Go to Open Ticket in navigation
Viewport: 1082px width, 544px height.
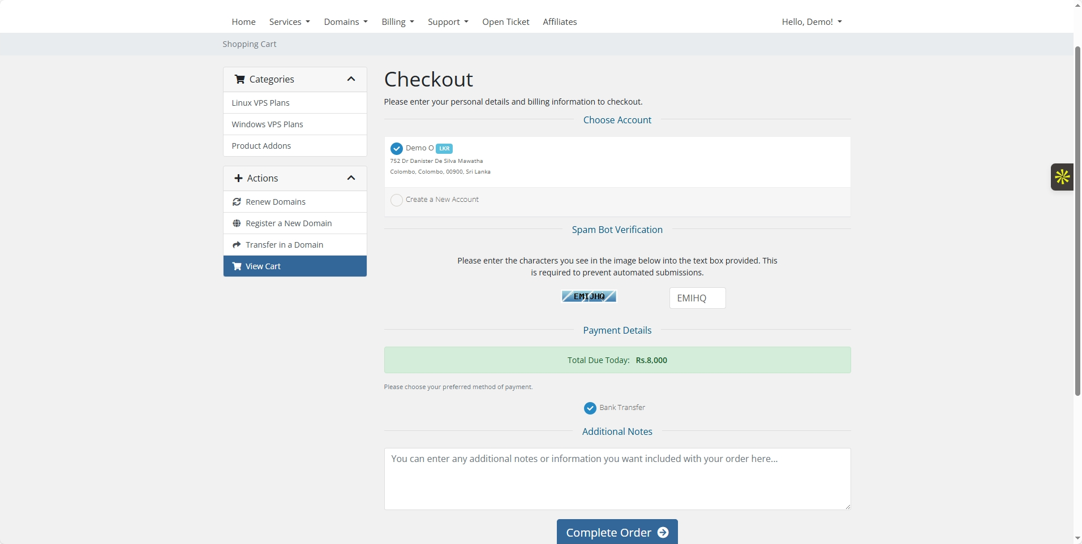point(505,21)
